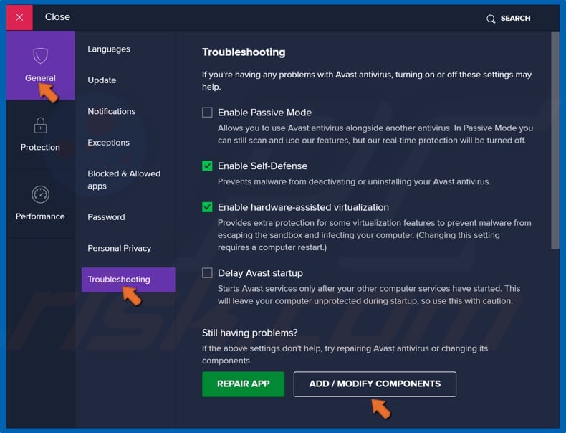The width and height of the screenshot is (566, 433).
Task: Click 'Delay Avast startup' label text
Action: point(260,272)
